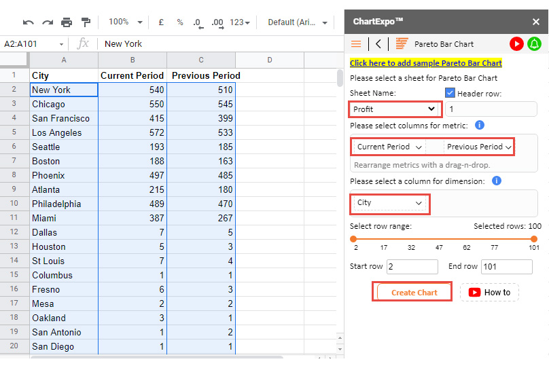Click the How to video button
The width and height of the screenshot is (549, 368).
click(489, 292)
